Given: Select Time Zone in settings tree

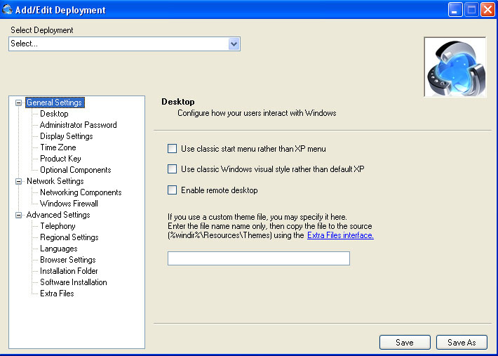Looking at the screenshot, I should 58,147.
